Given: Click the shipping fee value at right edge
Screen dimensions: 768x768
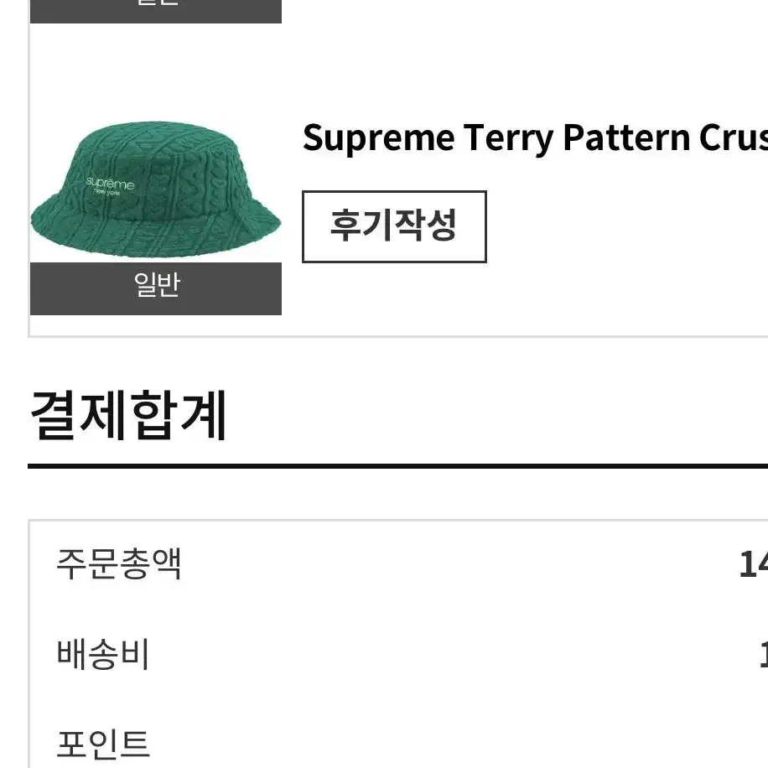Looking at the screenshot, I should (x=764, y=654).
